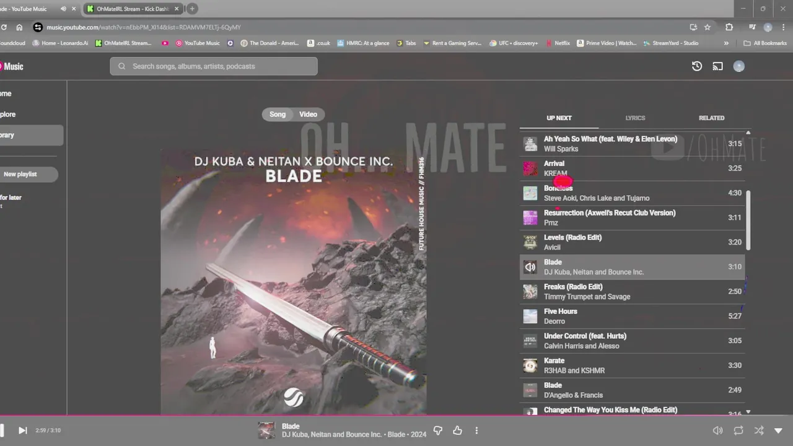Play Freaks (Radio Edit) by Timmy Trumpet
Screen dimensions: 793x446
tap(632, 292)
